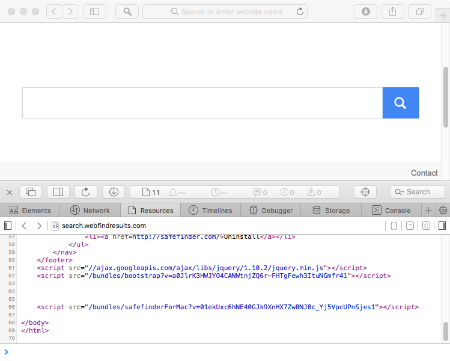
Task: Open inspector settings gear
Action: pyautogui.click(x=443, y=211)
